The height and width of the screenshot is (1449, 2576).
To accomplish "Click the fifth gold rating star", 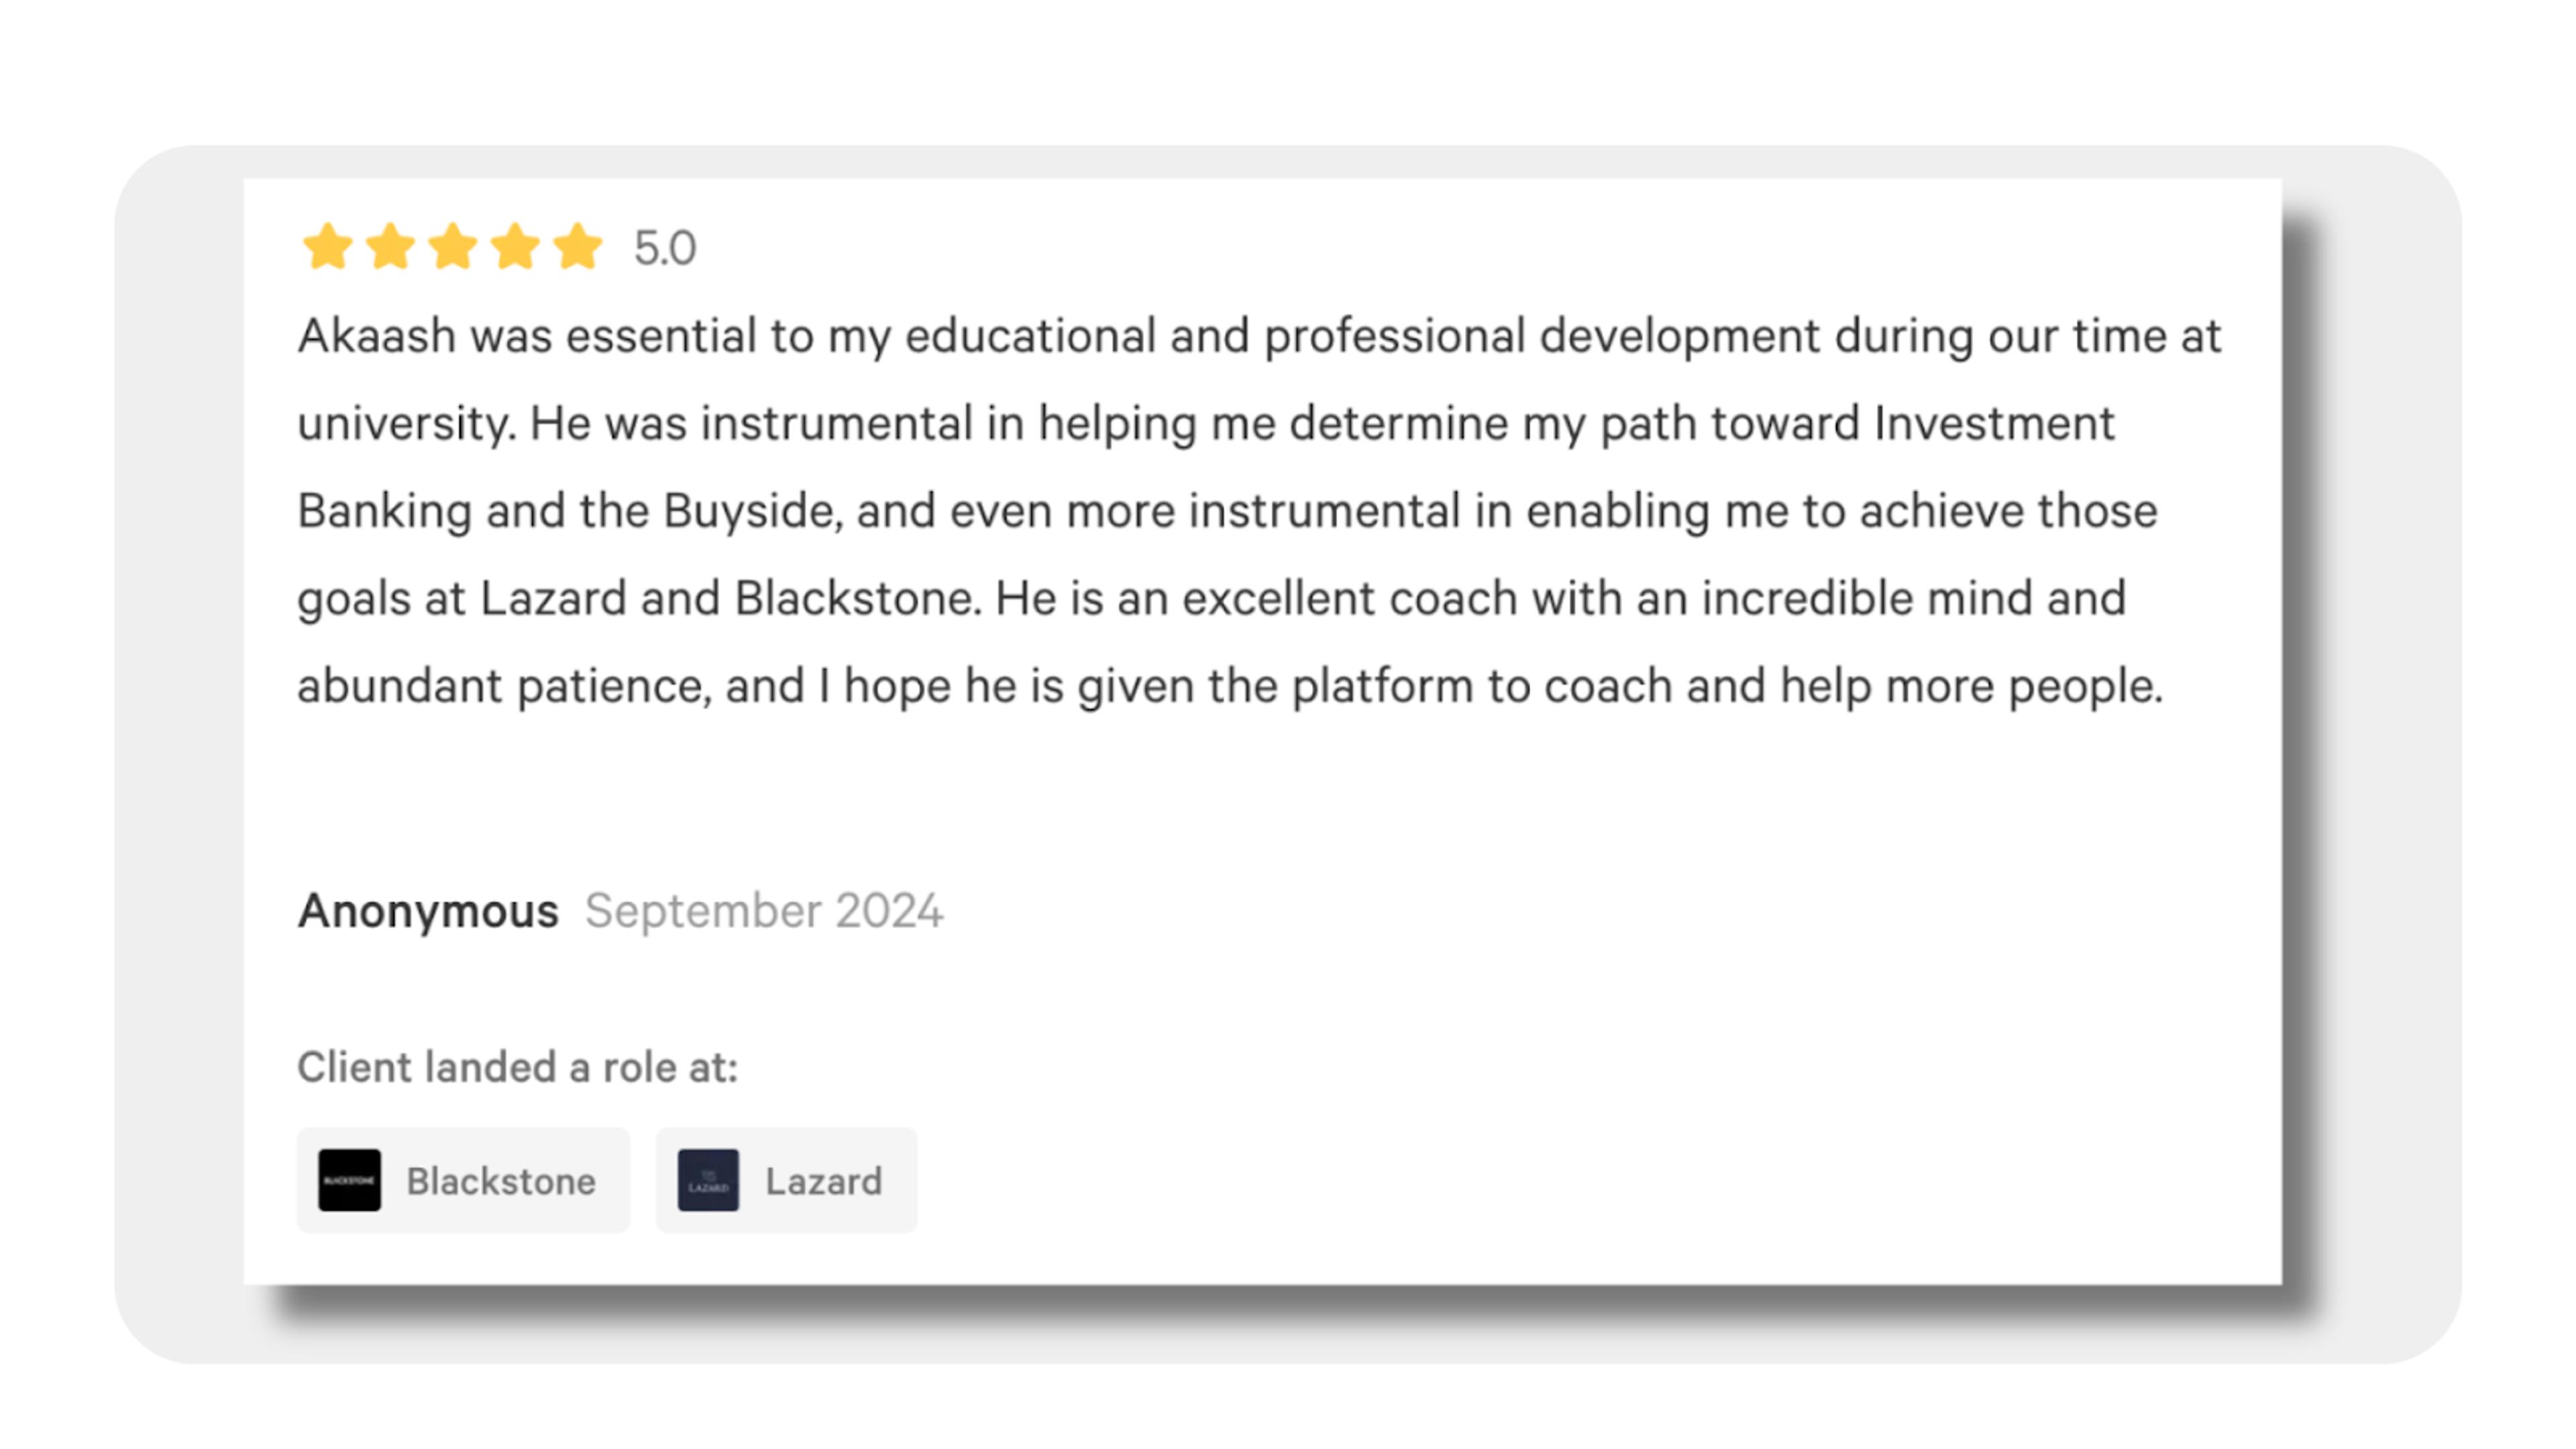I will 578,247.
